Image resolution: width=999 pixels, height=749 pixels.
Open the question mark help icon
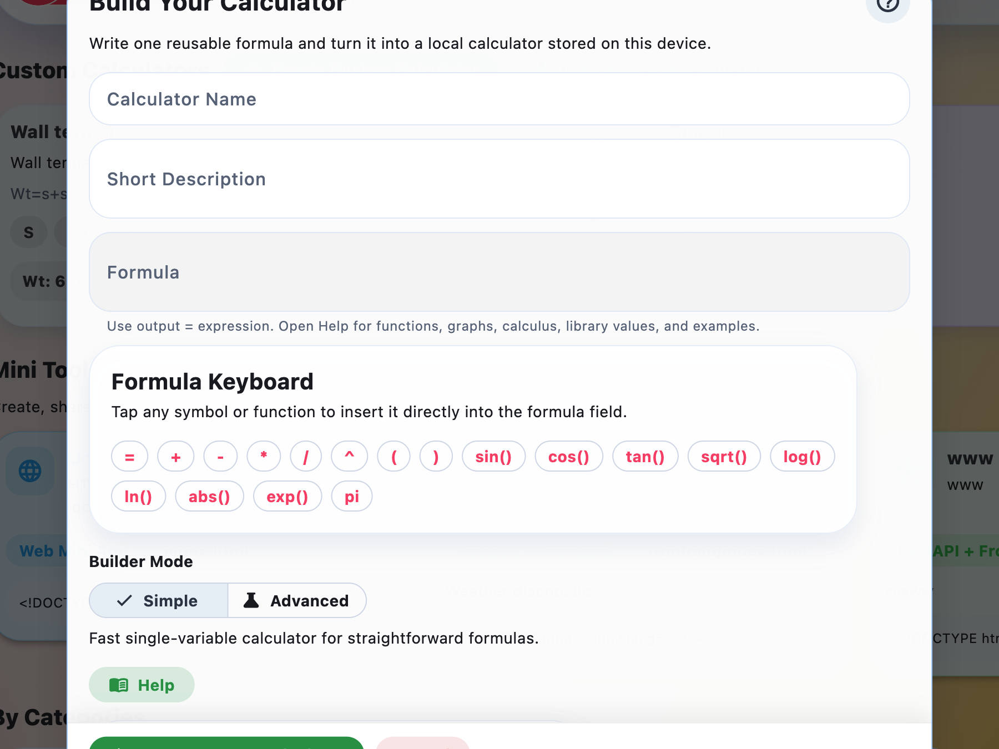pos(887,4)
